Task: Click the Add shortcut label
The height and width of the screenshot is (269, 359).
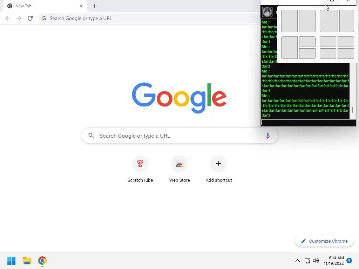Action: [219, 180]
